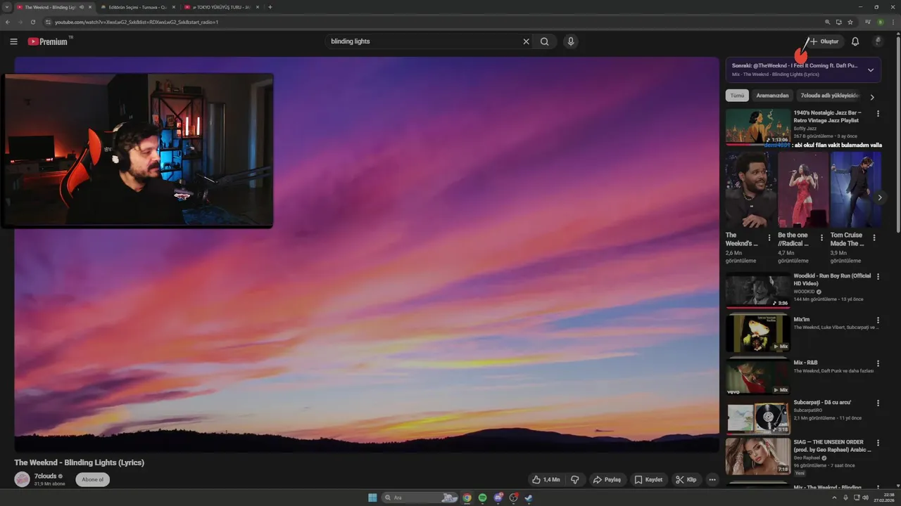
Task: Bookmark this page with star icon
Action: pos(850,22)
